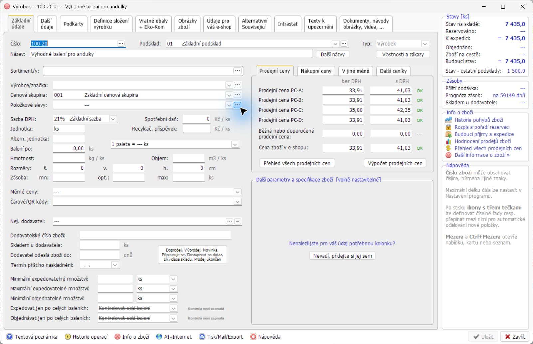Click the Jednotka input field
The width and height of the screenshot is (533, 344).
click(x=69, y=129)
